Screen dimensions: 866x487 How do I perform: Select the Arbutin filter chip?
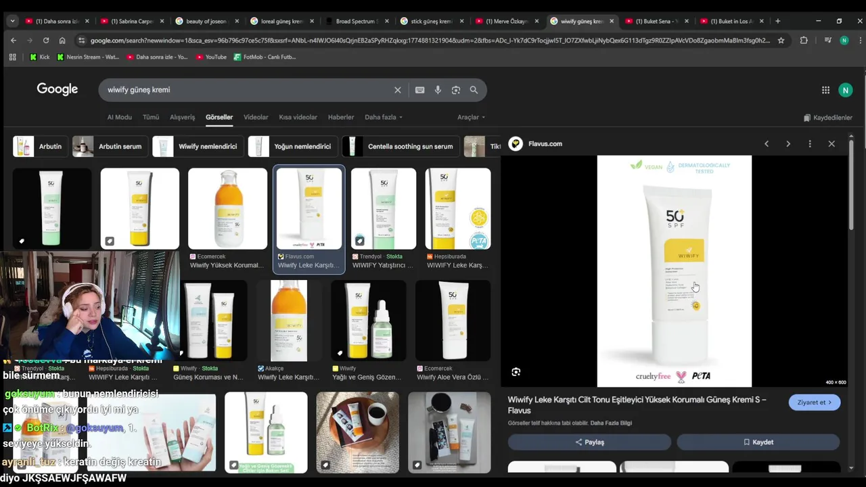point(40,146)
